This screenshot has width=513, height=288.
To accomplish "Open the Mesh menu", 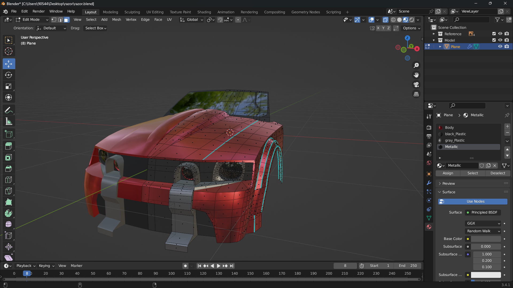I will 116,20.
